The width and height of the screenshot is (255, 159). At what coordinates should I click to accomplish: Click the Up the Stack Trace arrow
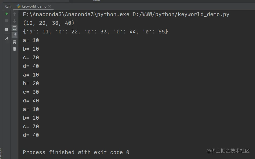point(15,14)
